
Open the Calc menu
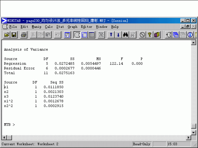[x=49, y=27]
